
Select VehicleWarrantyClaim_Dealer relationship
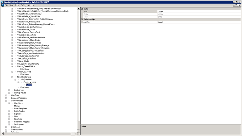[29, 40]
